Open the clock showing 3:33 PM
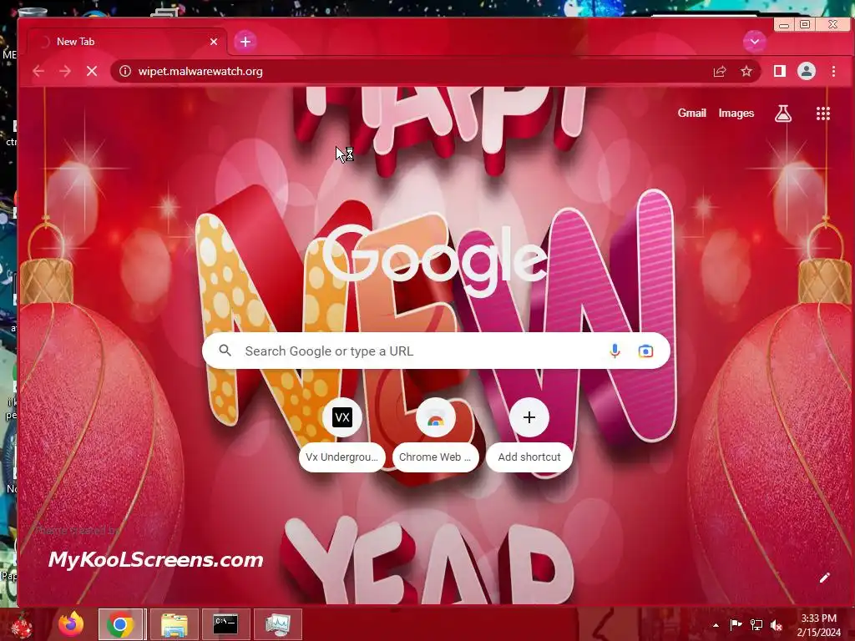This screenshot has height=641, width=855. coord(818,625)
